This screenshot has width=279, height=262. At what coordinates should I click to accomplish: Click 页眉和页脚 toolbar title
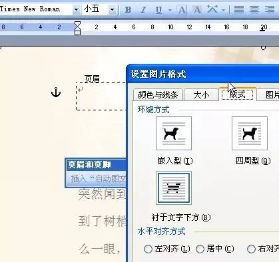[89, 164]
